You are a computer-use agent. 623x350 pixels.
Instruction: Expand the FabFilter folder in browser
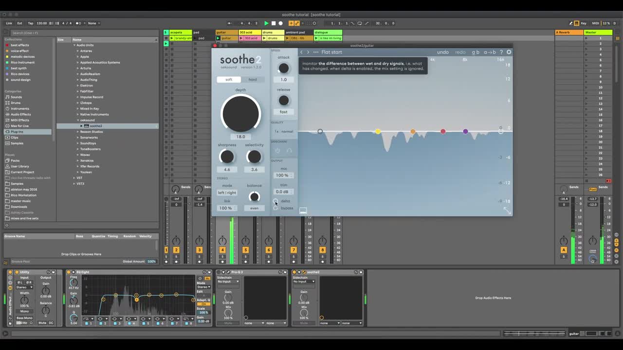78,91
